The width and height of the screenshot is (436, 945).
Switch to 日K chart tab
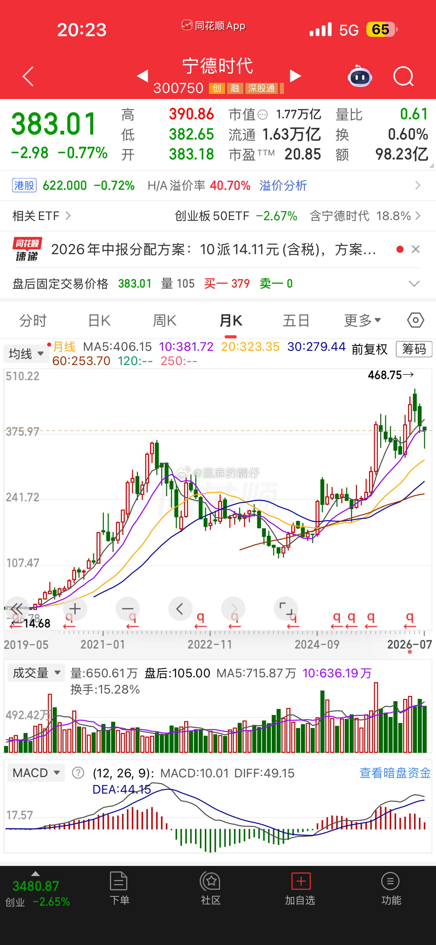pos(99,321)
